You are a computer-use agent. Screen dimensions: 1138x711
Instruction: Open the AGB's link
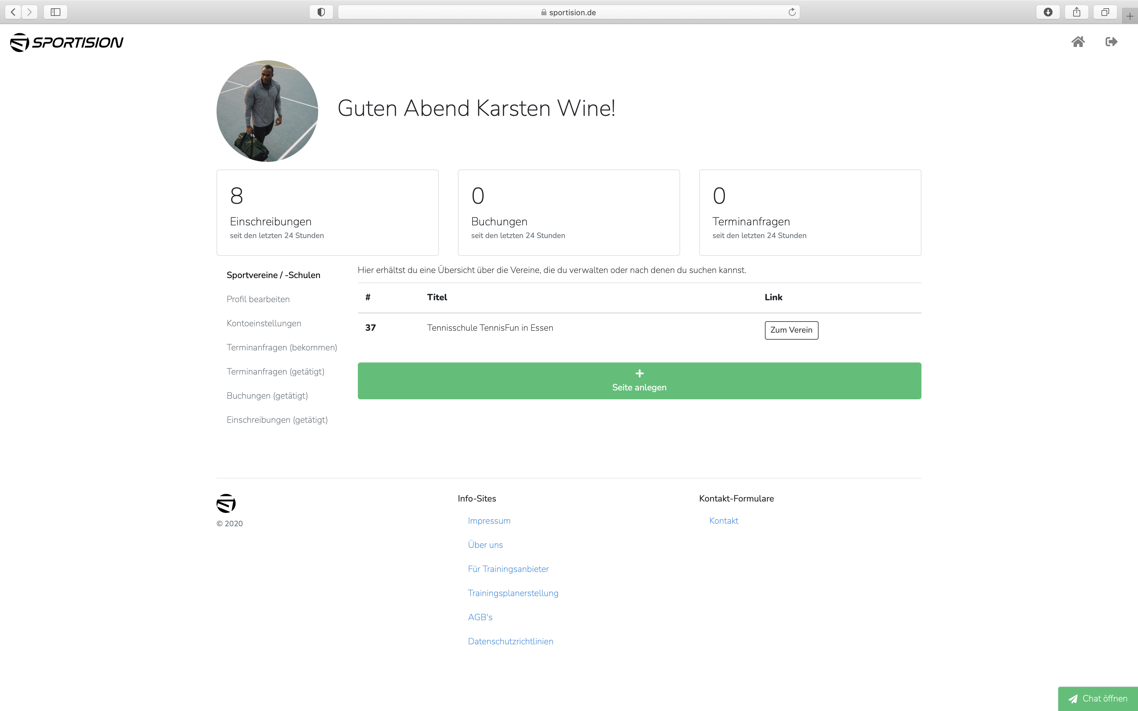point(480,617)
